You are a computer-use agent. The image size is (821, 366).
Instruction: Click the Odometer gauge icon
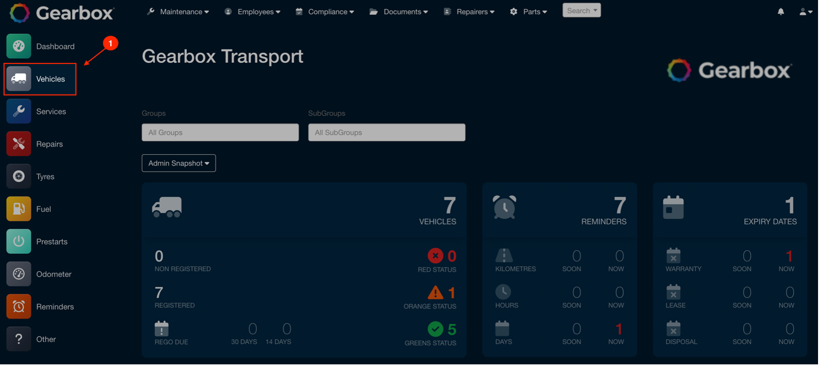(x=18, y=273)
